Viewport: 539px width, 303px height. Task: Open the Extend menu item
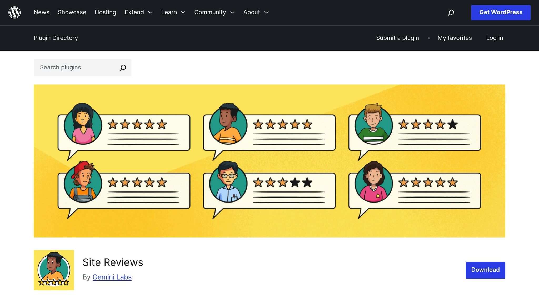pyautogui.click(x=134, y=12)
